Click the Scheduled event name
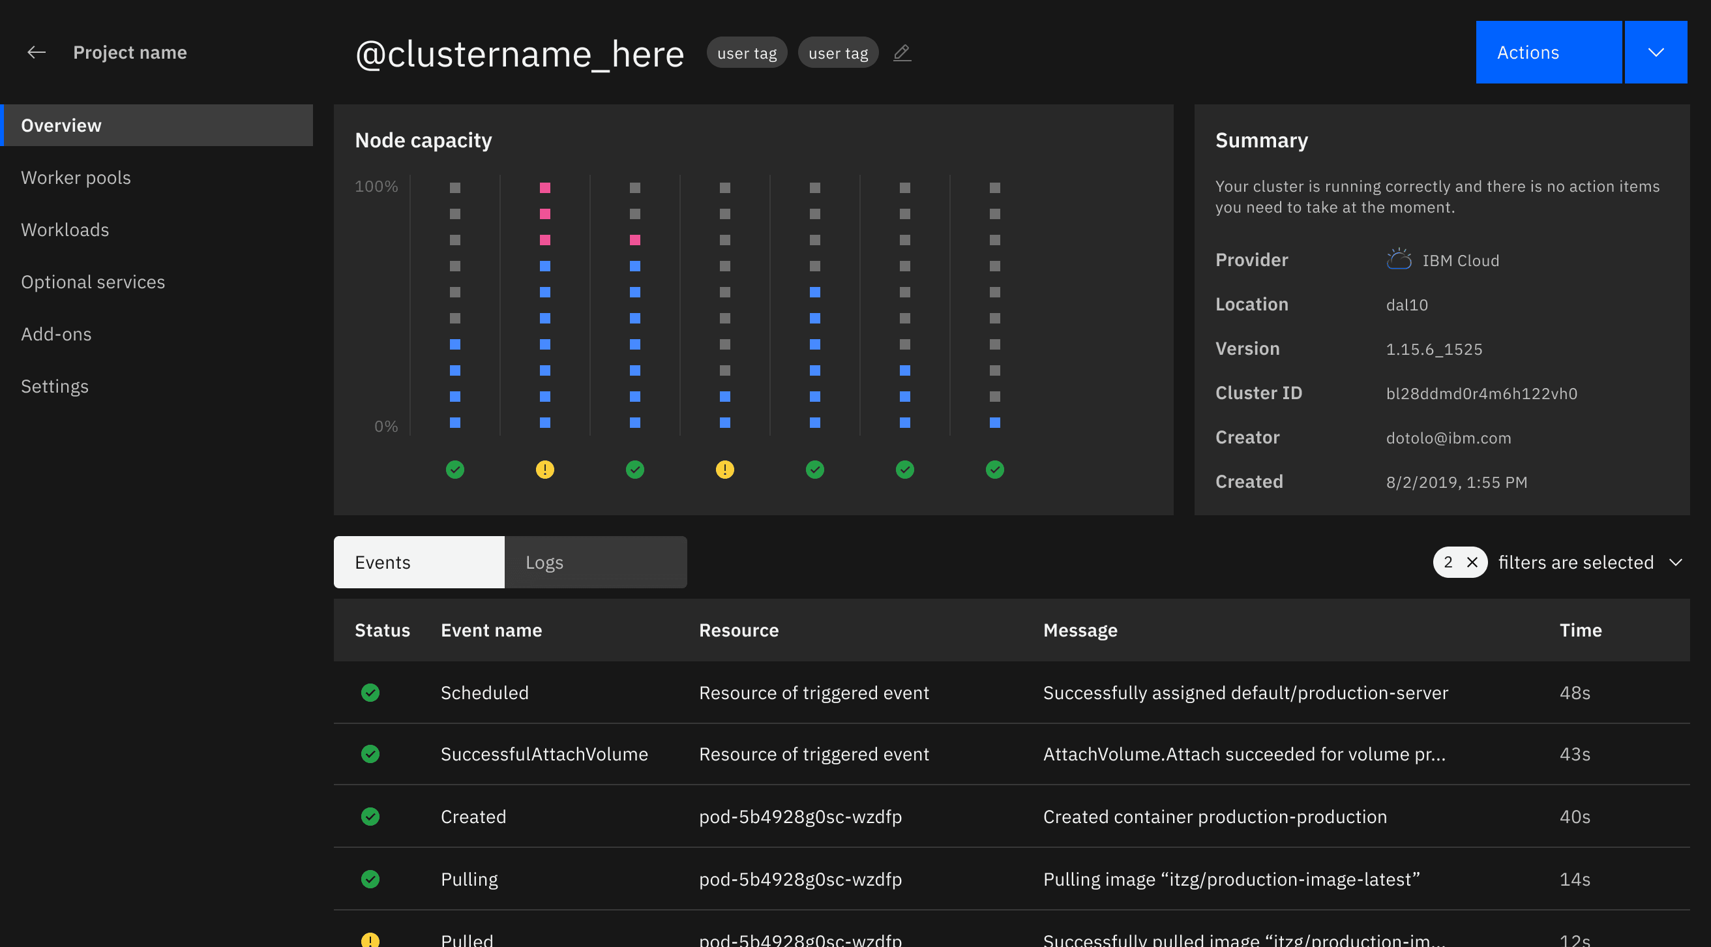The height and width of the screenshot is (947, 1711). pos(485,693)
